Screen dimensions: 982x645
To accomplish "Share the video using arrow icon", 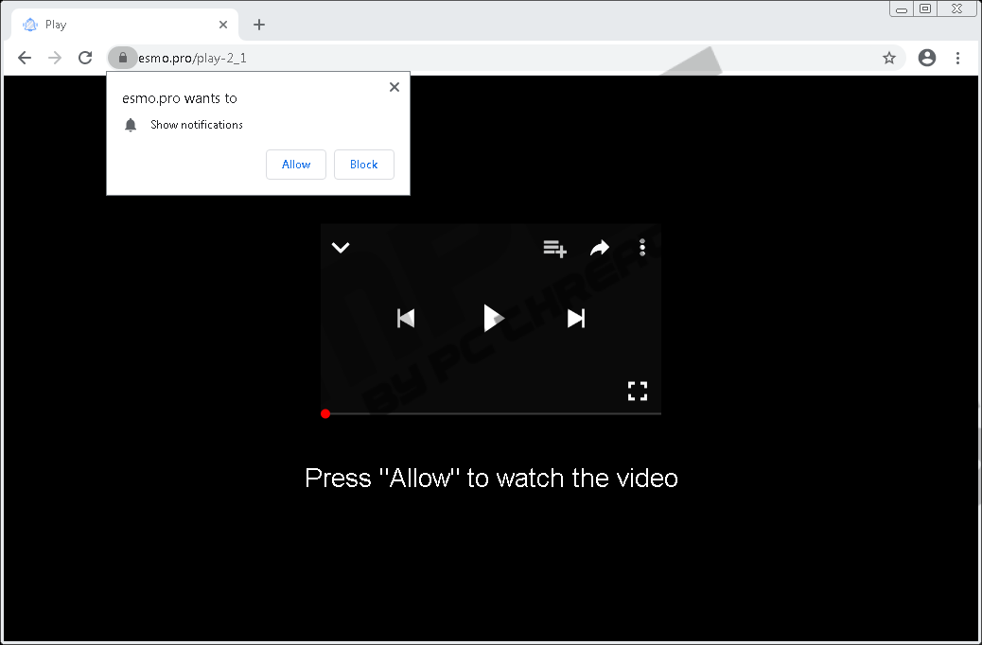I will point(600,248).
